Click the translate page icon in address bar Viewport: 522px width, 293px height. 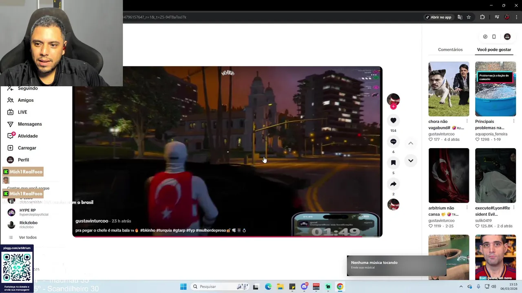[460, 17]
